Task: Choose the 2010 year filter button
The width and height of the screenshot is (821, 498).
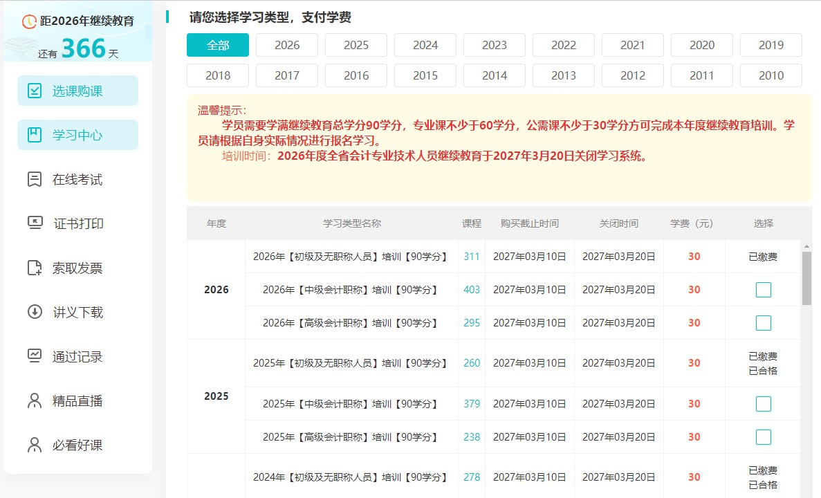Action: 771,75
